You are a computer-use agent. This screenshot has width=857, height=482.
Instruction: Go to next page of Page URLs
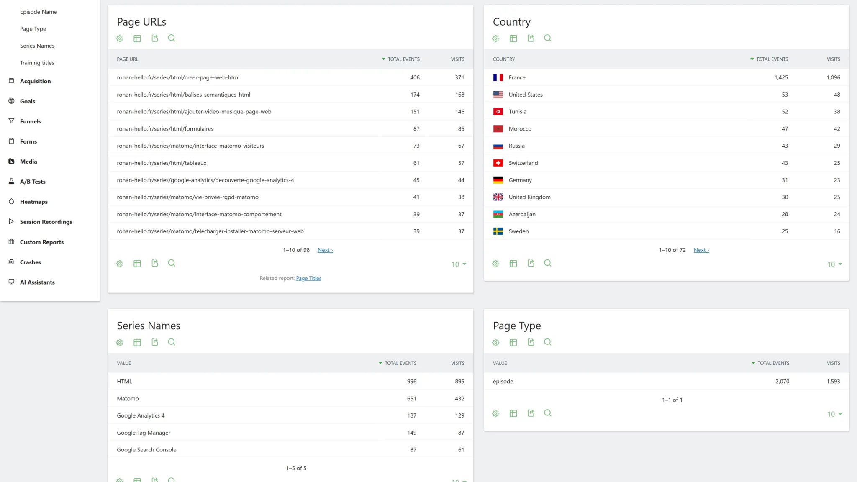[x=325, y=250]
